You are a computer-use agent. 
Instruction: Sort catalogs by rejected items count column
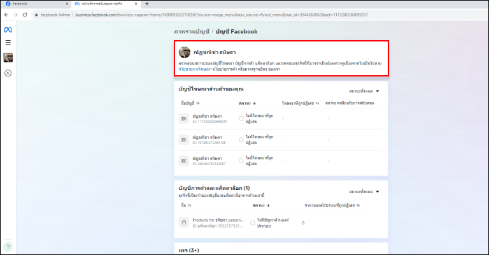pos(332,205)
